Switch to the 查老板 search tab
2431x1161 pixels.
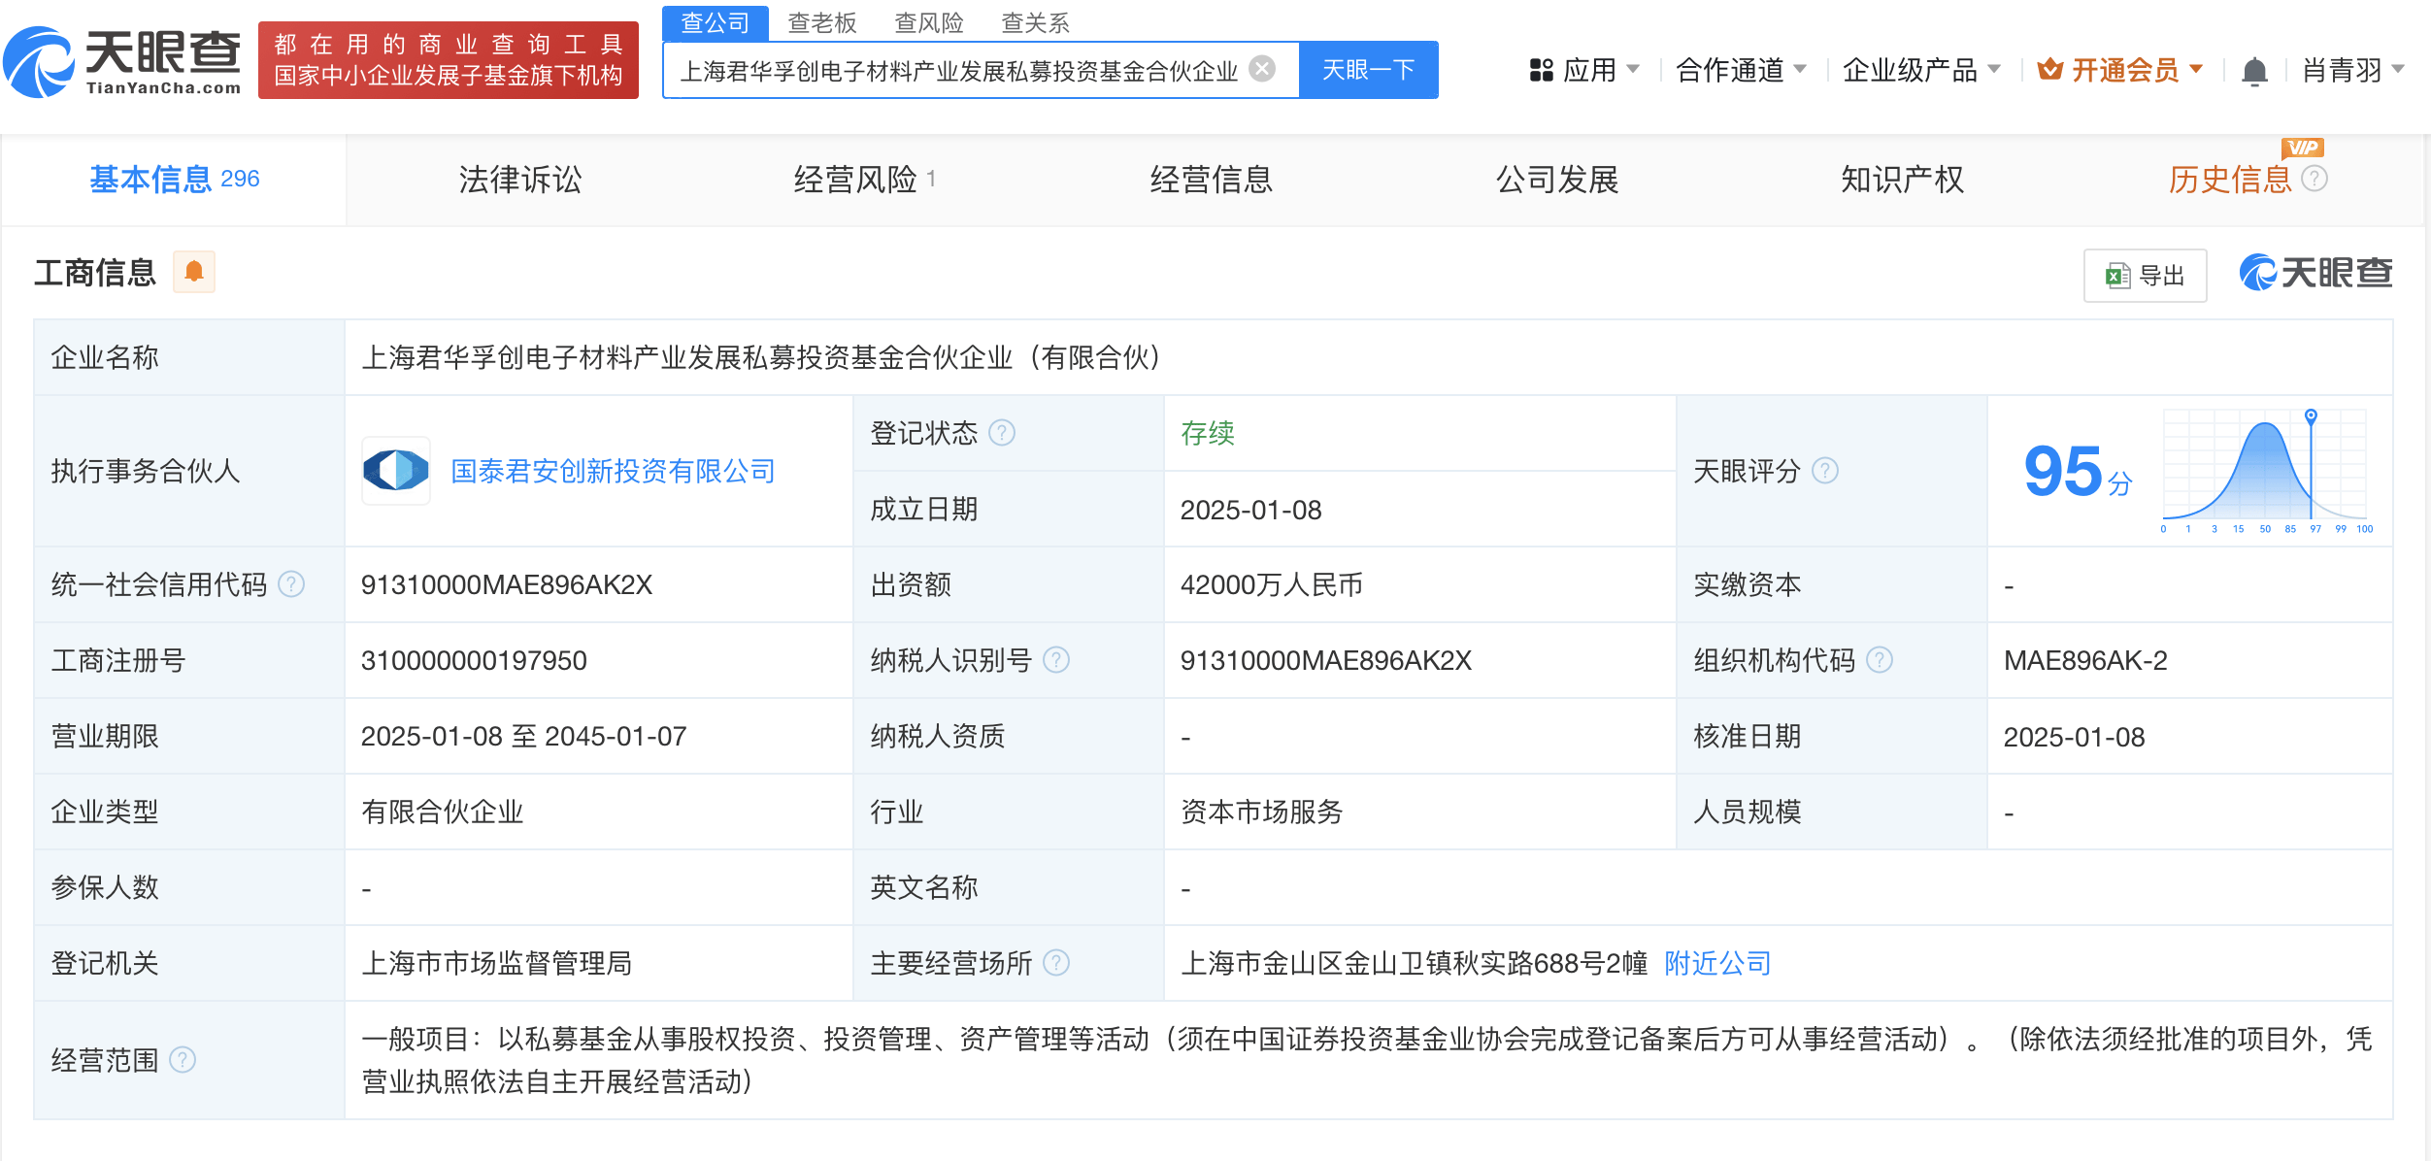pyautogui.click(x=824, y=21)
